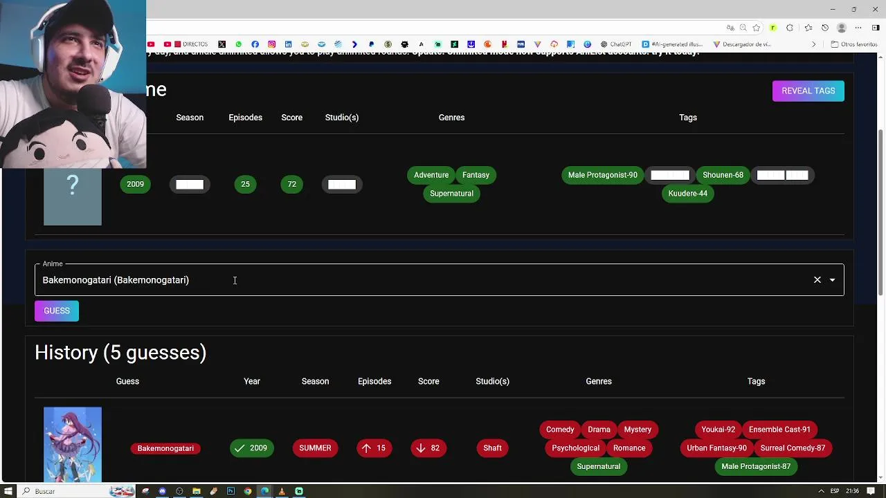The width and height of the screenshot is (886, 498).
Task: Open the Instagram bookmark
Action: [271, 44]
